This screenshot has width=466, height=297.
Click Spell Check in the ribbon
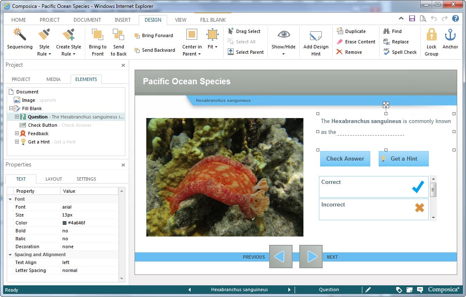[x=400, y=52]
